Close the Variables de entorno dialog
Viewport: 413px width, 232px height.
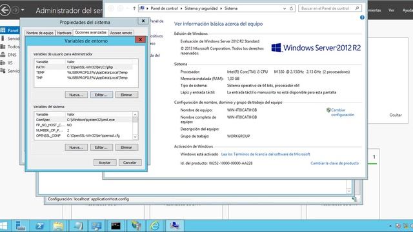pyautogui.click(x=141, y=39)
